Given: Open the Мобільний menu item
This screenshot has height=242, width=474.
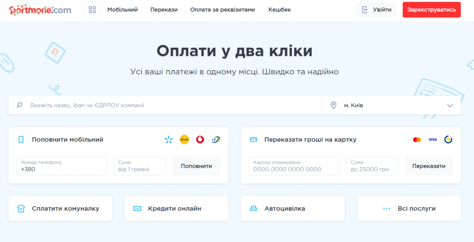Looking at the screenshot, I should coord(122,10).
